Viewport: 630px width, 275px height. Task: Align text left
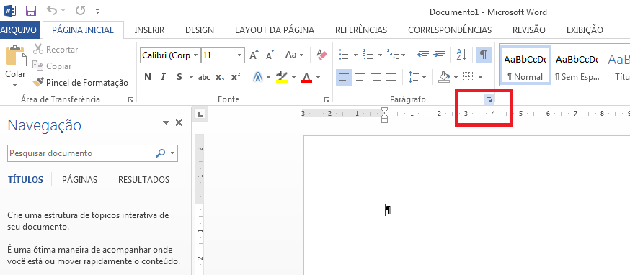coord(344,77)
